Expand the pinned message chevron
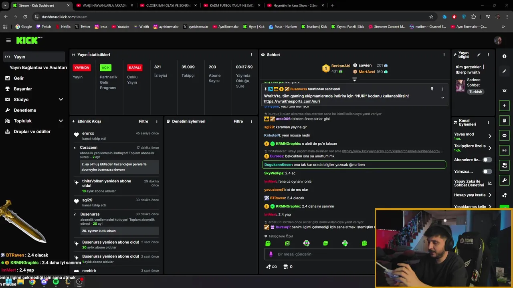The height and width of the screenshot is (288, 513). tap(442, 97)
